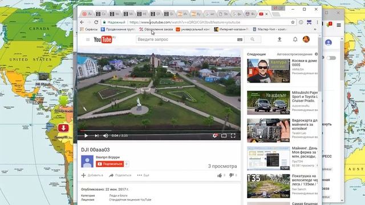Switch to the first browser tab
This screenshot has height=205, width=365.
tap(87, 14)
